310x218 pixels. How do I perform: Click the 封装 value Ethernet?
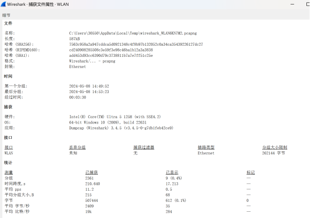pyautogui.click(x=77, y=66)
